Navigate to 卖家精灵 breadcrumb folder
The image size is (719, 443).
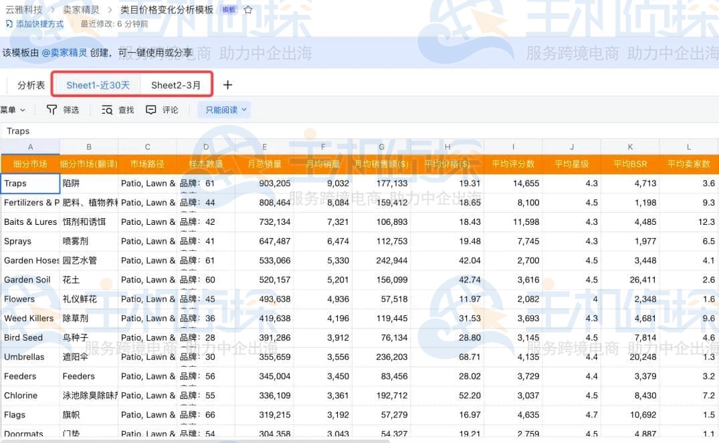81,10
